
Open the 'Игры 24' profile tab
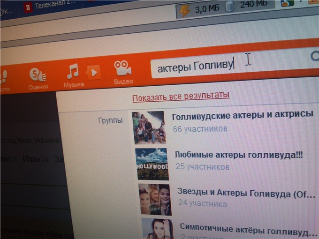36,159
